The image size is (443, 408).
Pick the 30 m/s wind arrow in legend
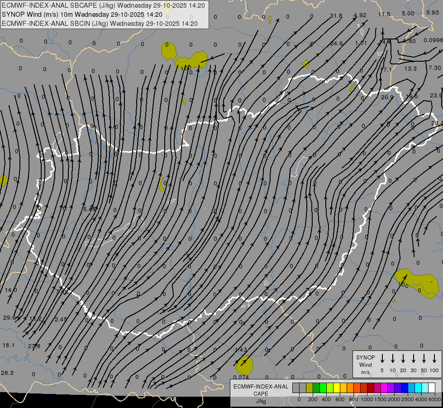coord(414,359)
